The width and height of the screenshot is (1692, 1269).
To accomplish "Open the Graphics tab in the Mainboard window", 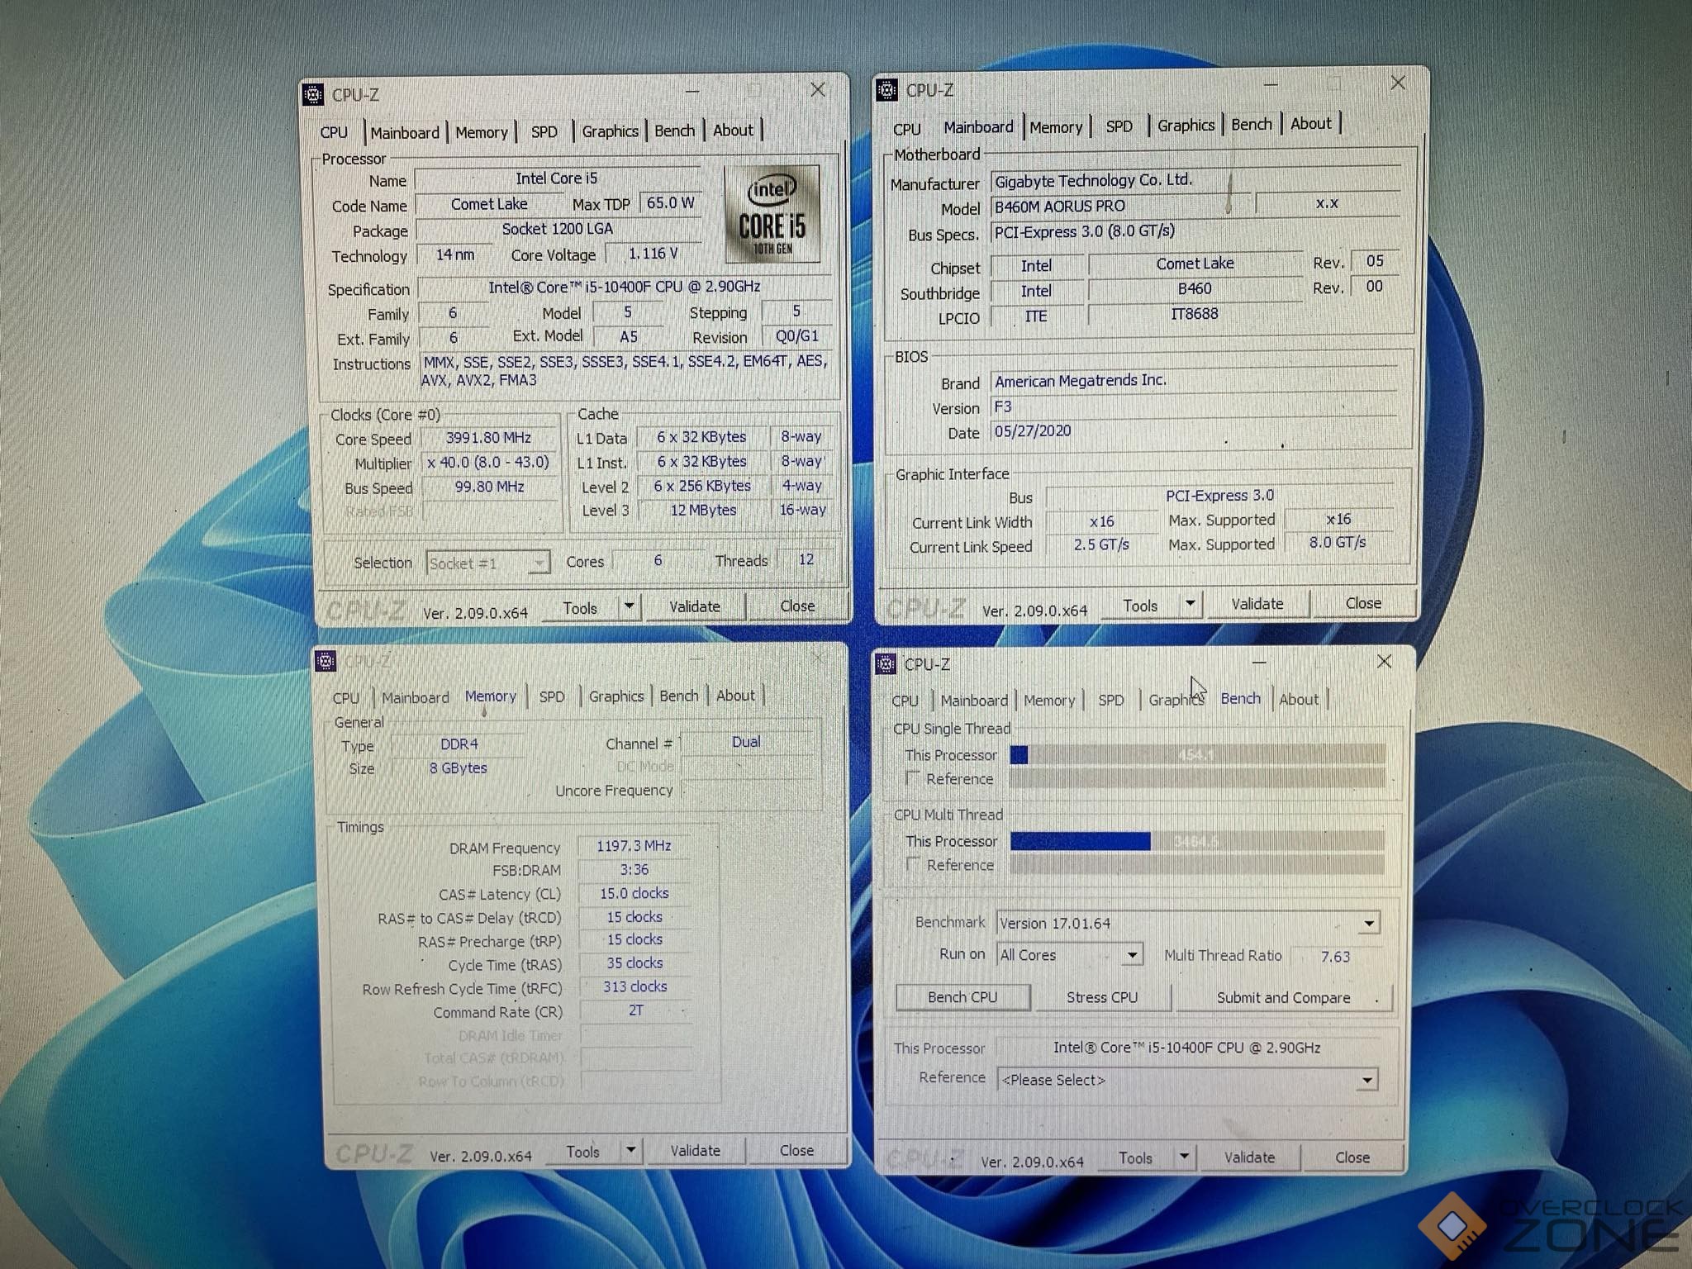I will pyautogui.click(x=1185, y=126).
